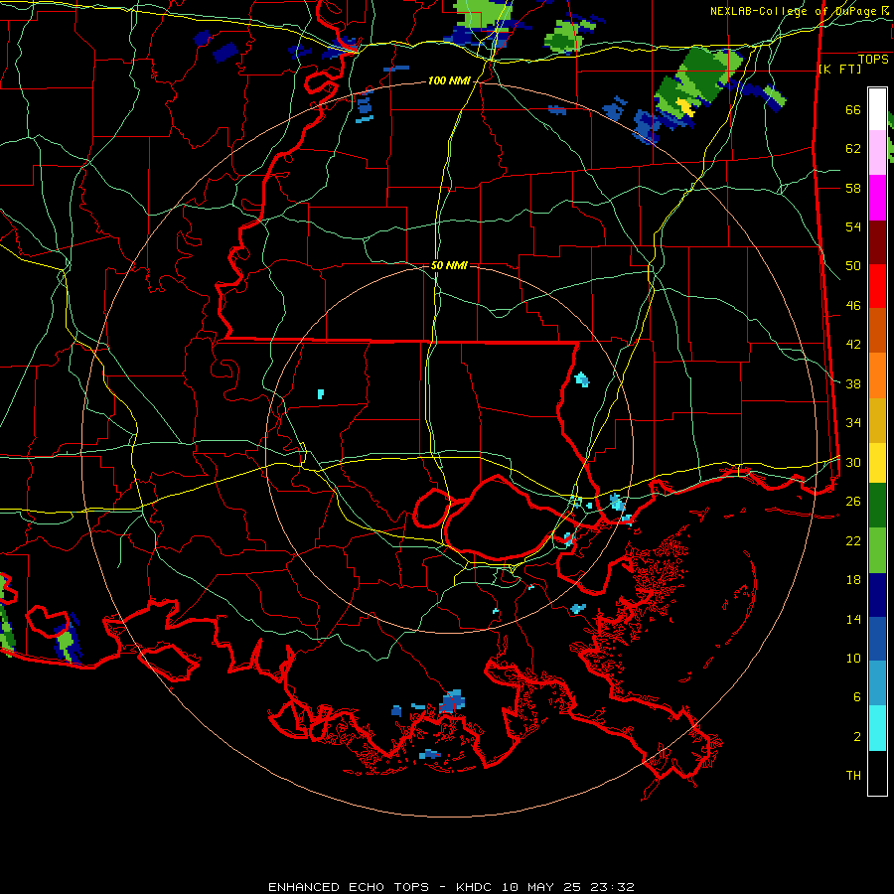The width and height of the screenshot is (894, 894).
Task: Click the "26" legend value
Action: [x=853, y=502]
